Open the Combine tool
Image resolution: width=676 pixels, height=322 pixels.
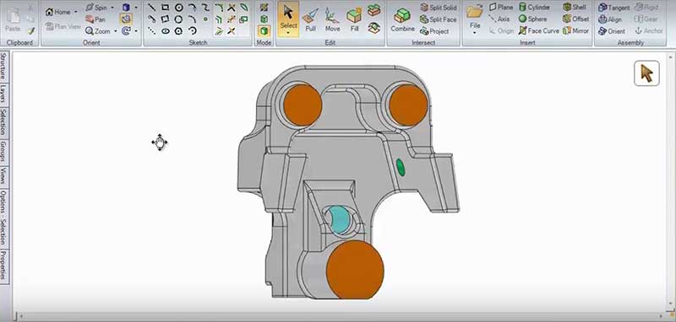click(403, 19)
